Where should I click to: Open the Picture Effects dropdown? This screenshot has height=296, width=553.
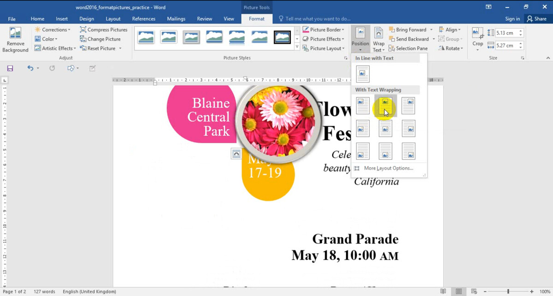click(324, 39)
